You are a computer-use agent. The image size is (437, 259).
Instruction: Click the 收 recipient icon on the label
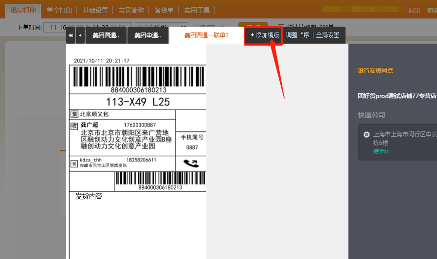[x=74, y=126]
